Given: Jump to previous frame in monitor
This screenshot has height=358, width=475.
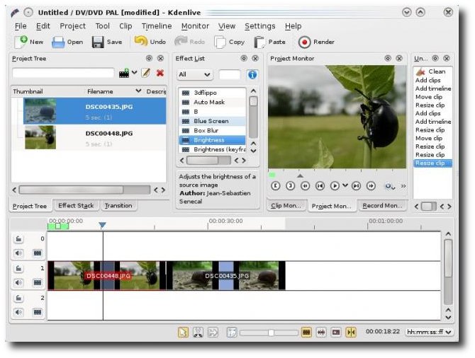Looking at the screenshot, I should pos(320,185).
